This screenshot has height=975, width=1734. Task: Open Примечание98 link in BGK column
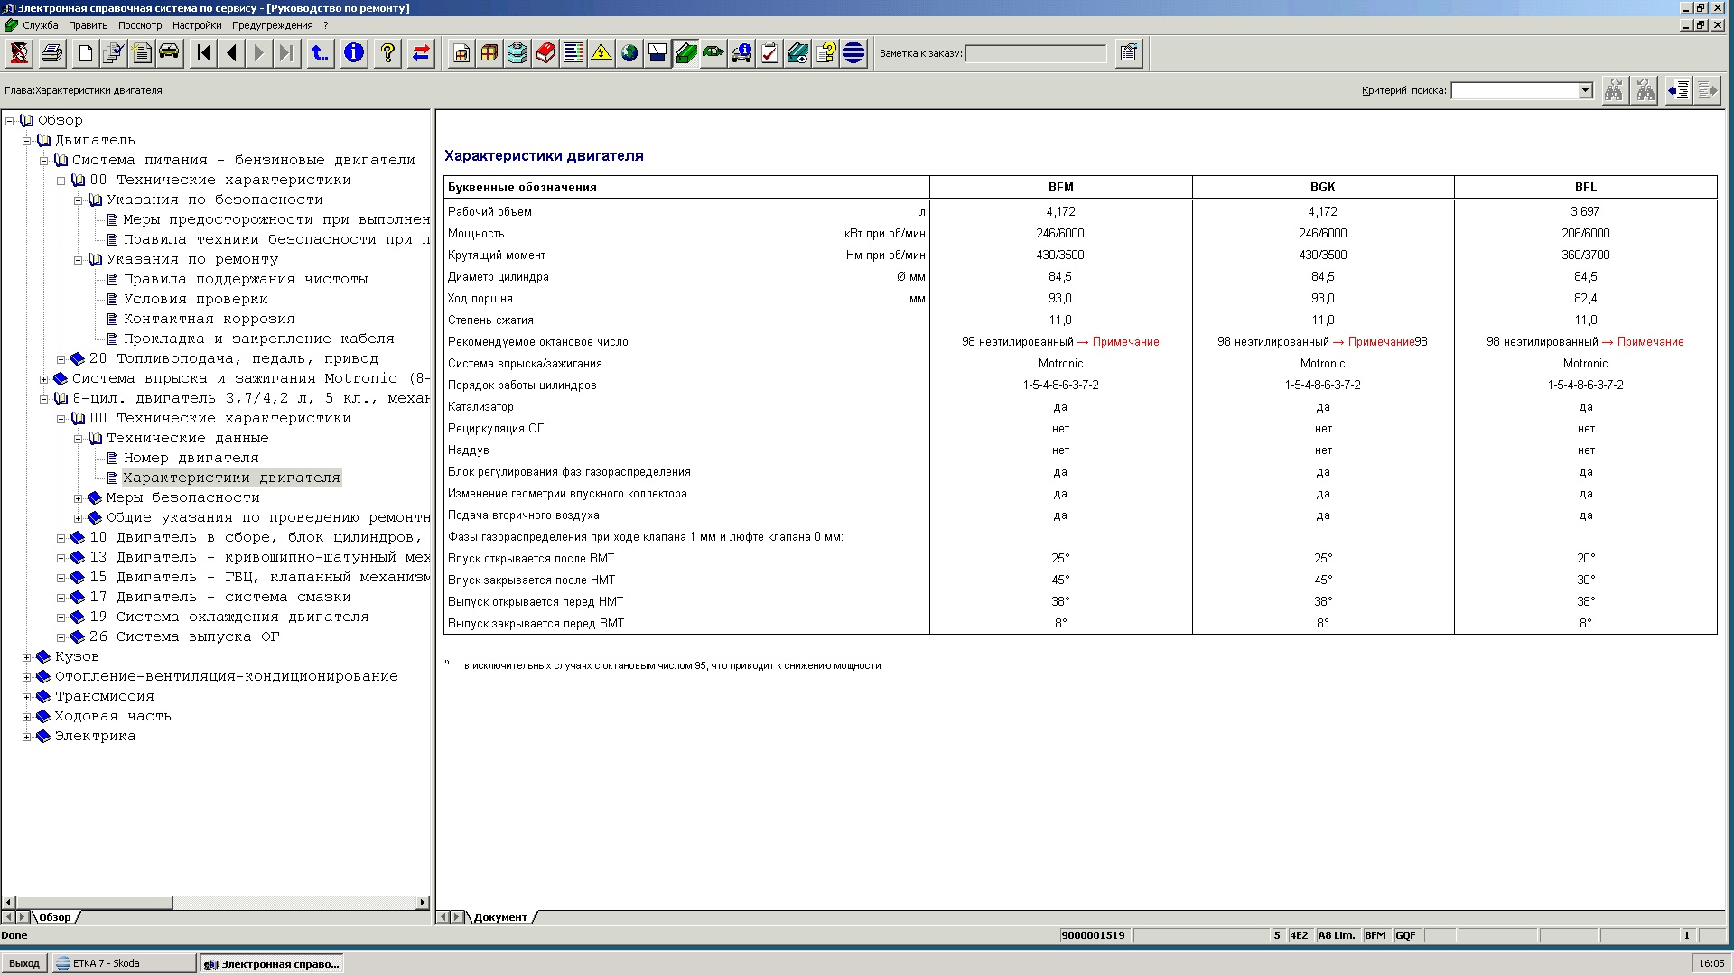pos(1387,342)
